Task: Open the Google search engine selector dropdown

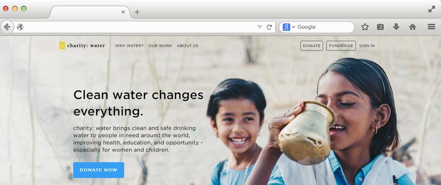Action: (289, 27)
